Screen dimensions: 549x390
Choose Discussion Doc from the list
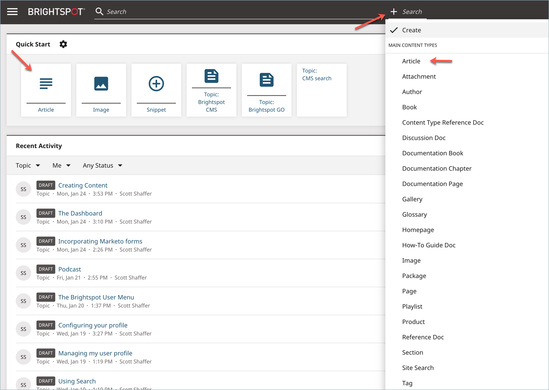pos(424,138)
